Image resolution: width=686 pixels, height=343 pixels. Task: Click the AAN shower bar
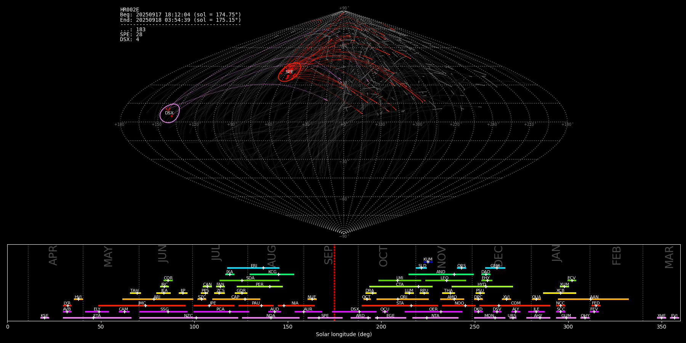point(593,299)
